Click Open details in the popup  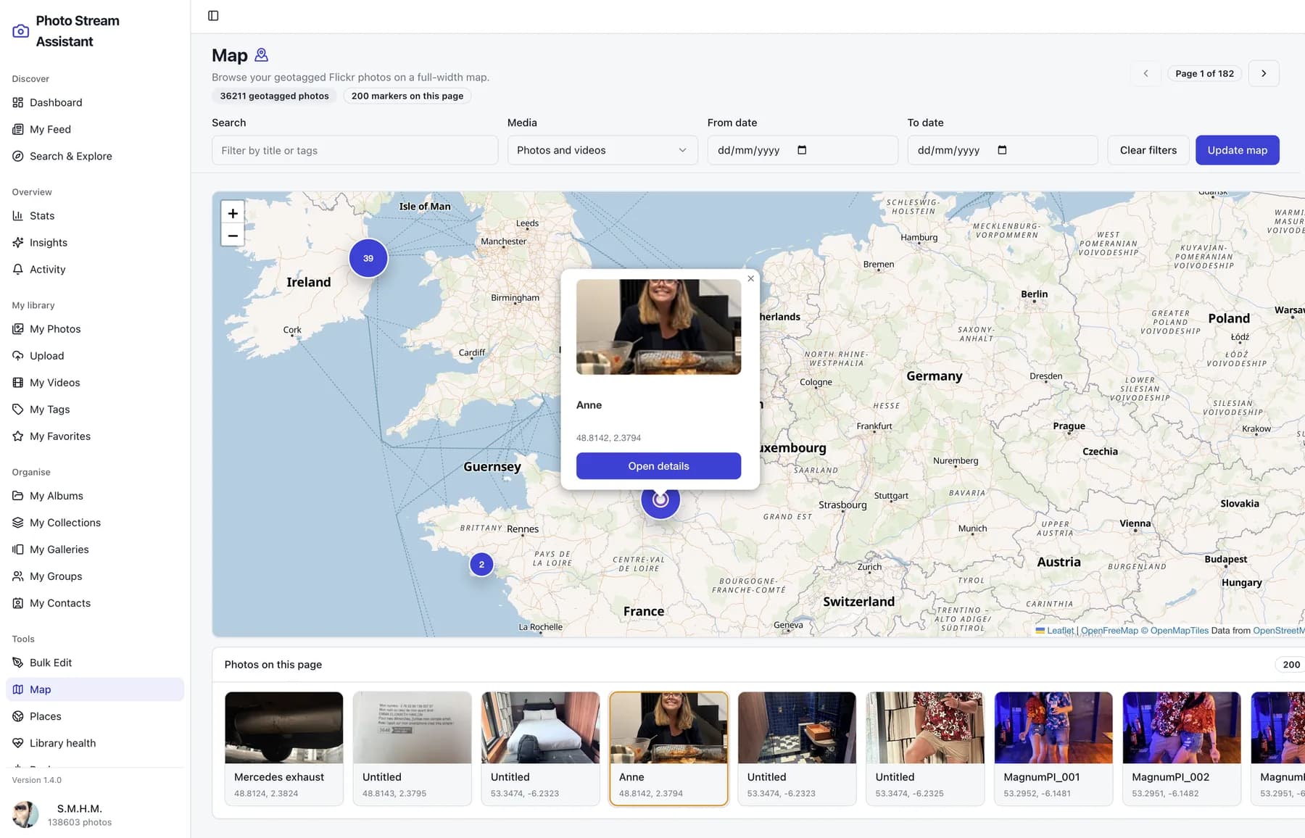tap(658, 466)
